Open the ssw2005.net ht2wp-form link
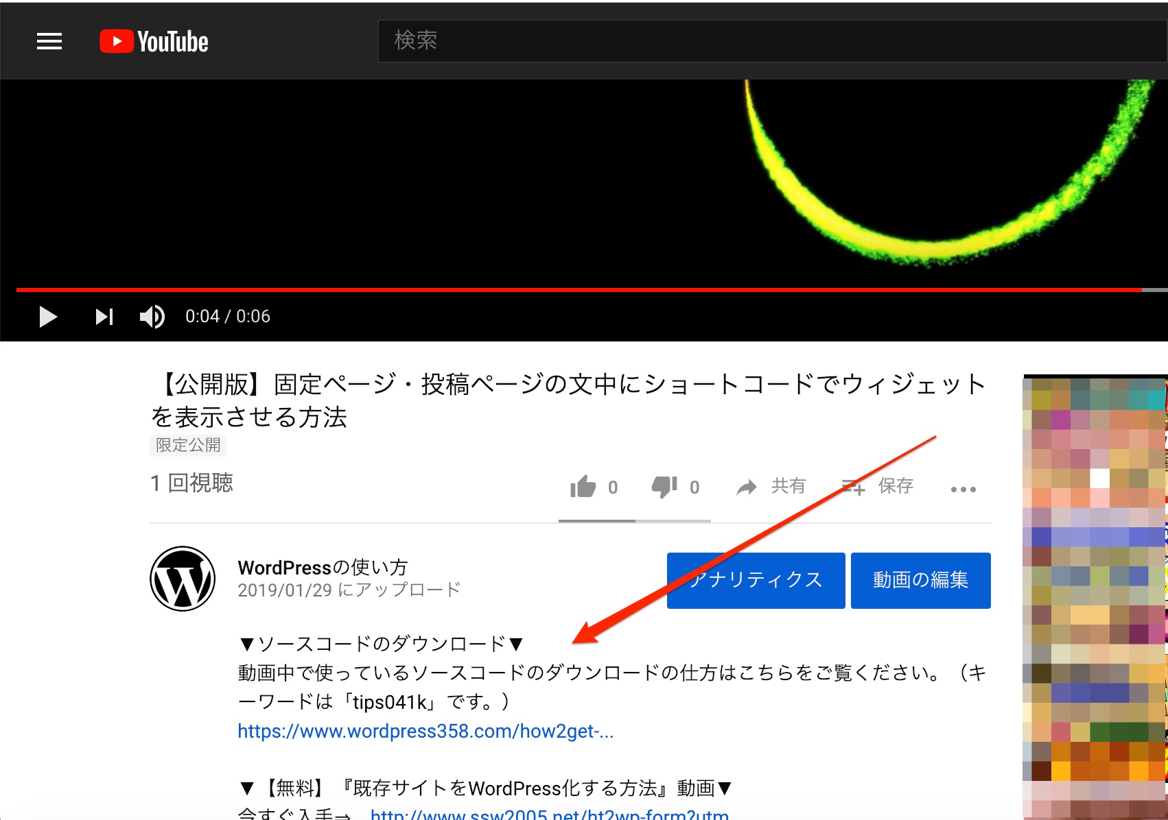 tap(550, 814)
